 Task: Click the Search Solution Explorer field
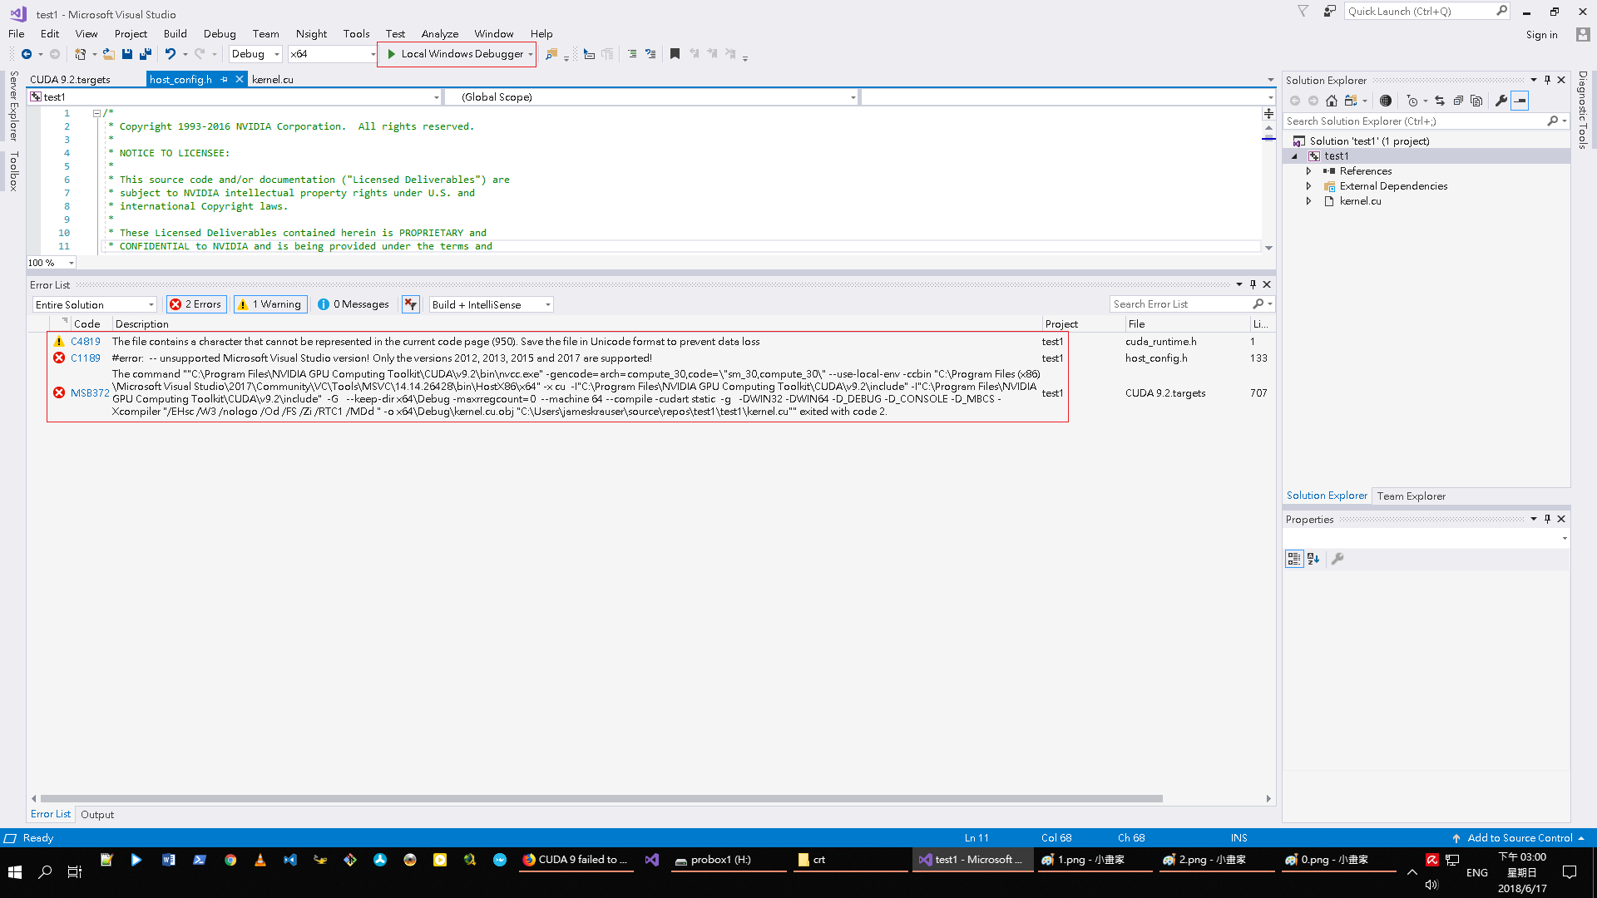point(1414,121)
